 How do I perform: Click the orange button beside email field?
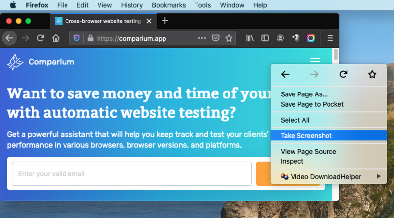(263, 174)
